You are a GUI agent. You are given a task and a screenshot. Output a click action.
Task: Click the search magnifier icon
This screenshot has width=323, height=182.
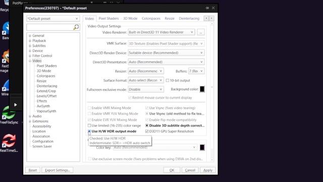(76, 27)
